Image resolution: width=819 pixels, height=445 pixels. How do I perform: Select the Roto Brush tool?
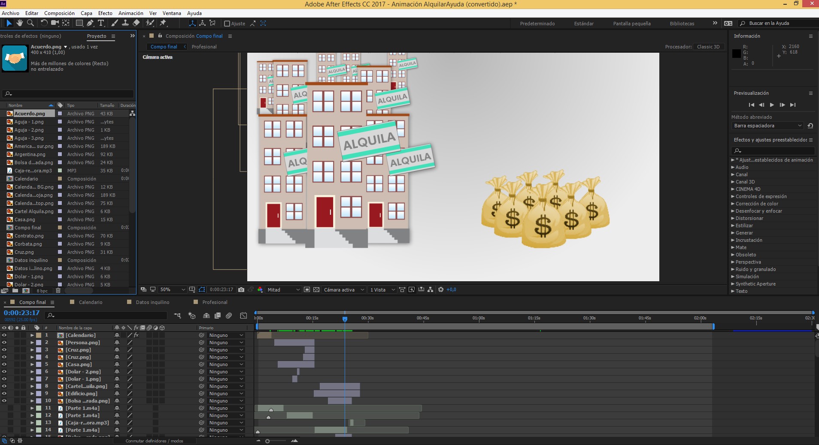[150, 23]
